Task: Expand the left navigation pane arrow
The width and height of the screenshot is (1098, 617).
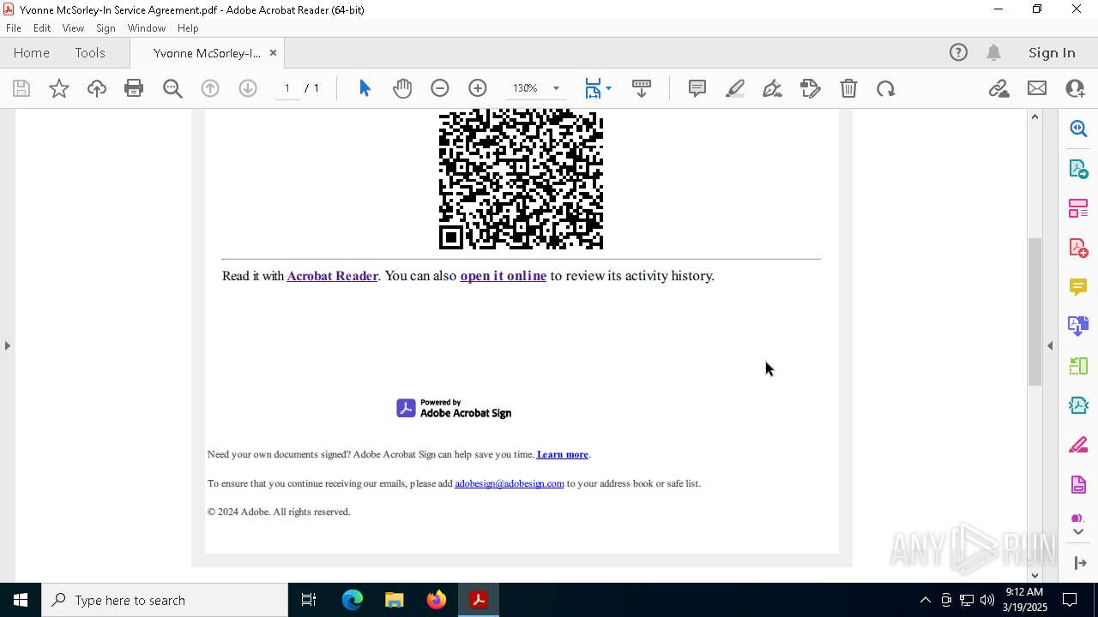Action: pos(7,345)
